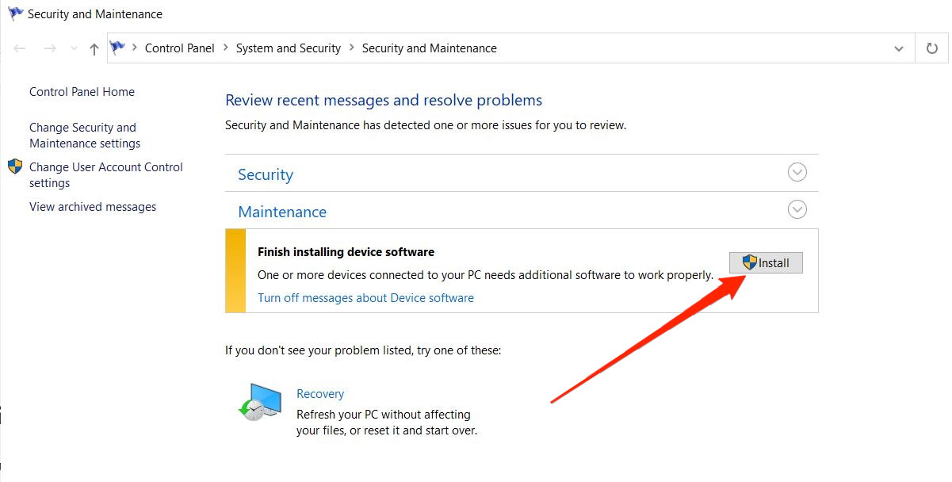
Task: Open View archived messages
Action: [93, 207]
